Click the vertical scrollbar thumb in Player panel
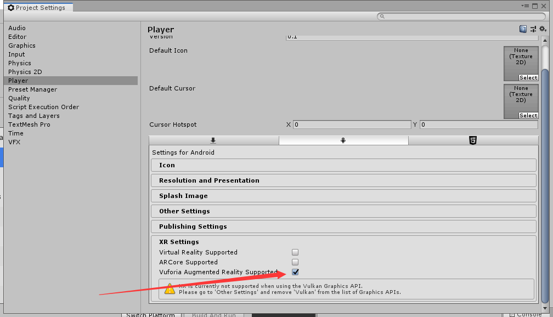This screenshot has width=553, height=317. click(x=545, y=186)
